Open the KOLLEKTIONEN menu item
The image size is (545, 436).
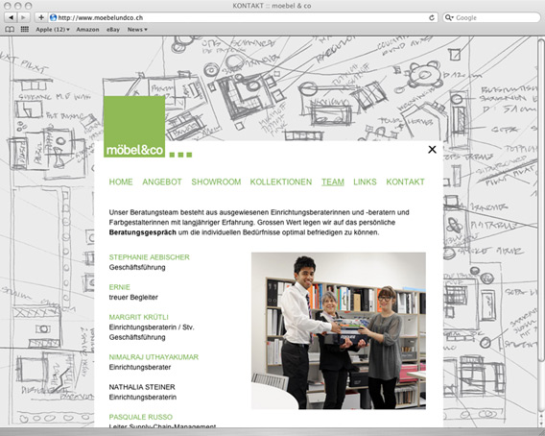[x=281, y=182]
